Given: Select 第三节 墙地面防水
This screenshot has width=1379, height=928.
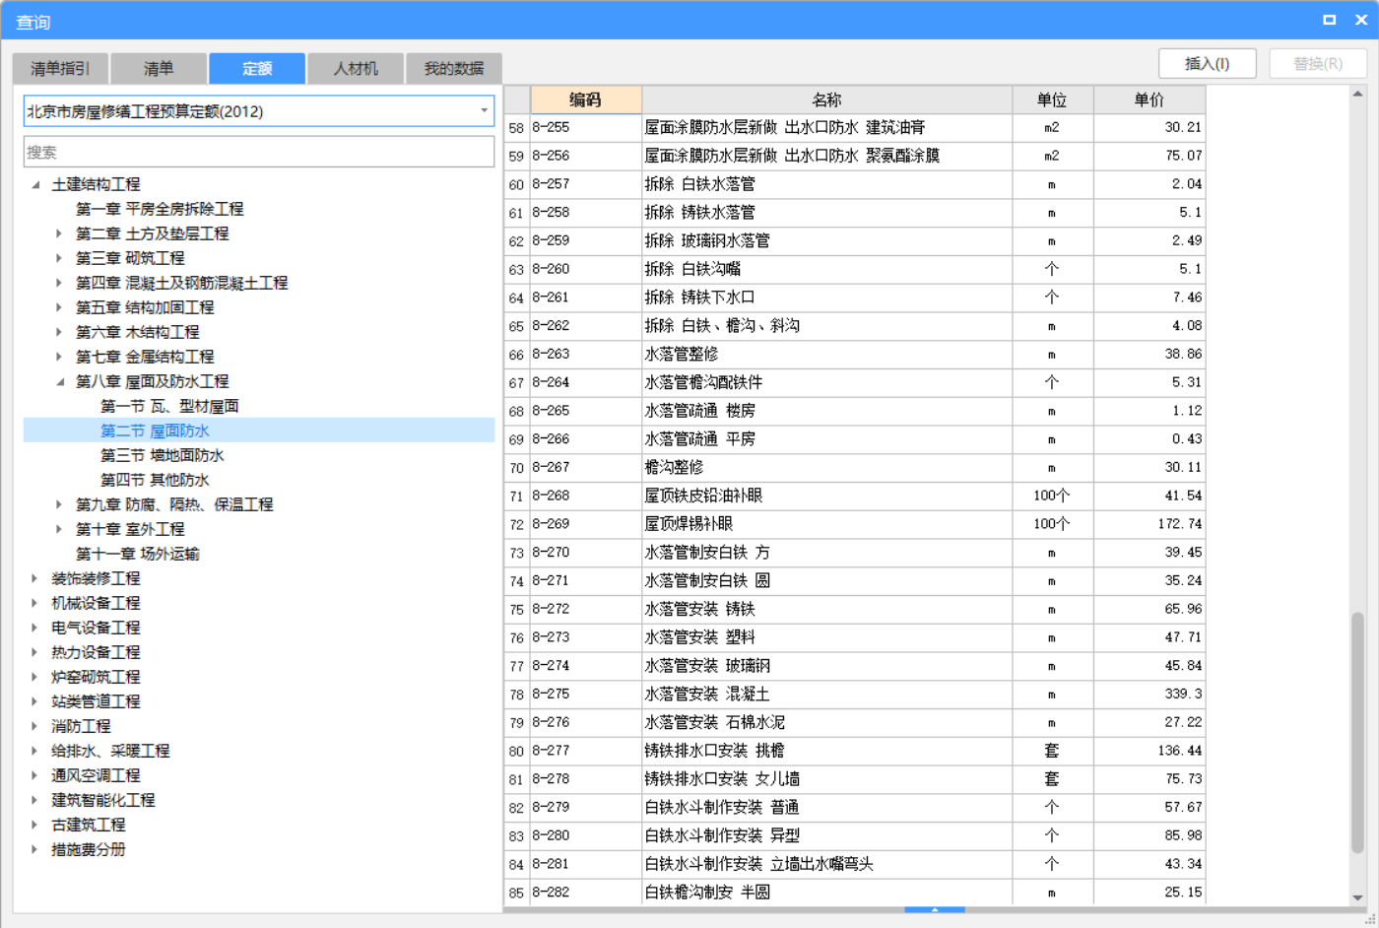Looking at the screenshot, I should [163, 455].
